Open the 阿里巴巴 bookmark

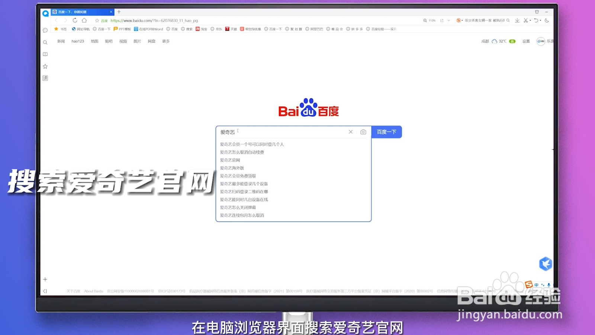(314, 29)
